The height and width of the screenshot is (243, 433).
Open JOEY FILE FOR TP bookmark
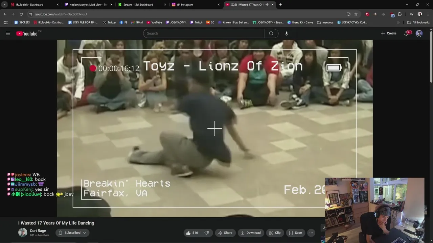click(x=83, y=22)
